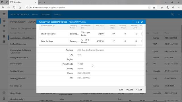Toggle discontinued checkbox for Côte de Blaye
The height and width of the screenshot is (102, 182).
[x=142, y=41]
